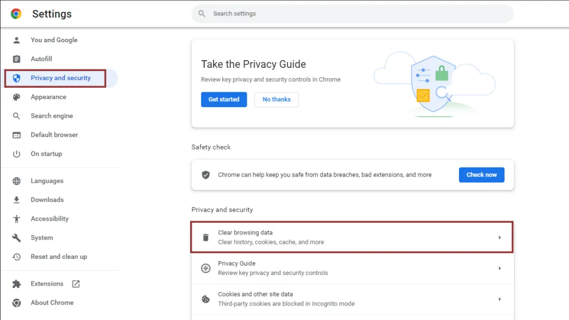569x320 pixels.
Task: Expand the Privacy Guide row arrow
Action: [x=500, y=268]
